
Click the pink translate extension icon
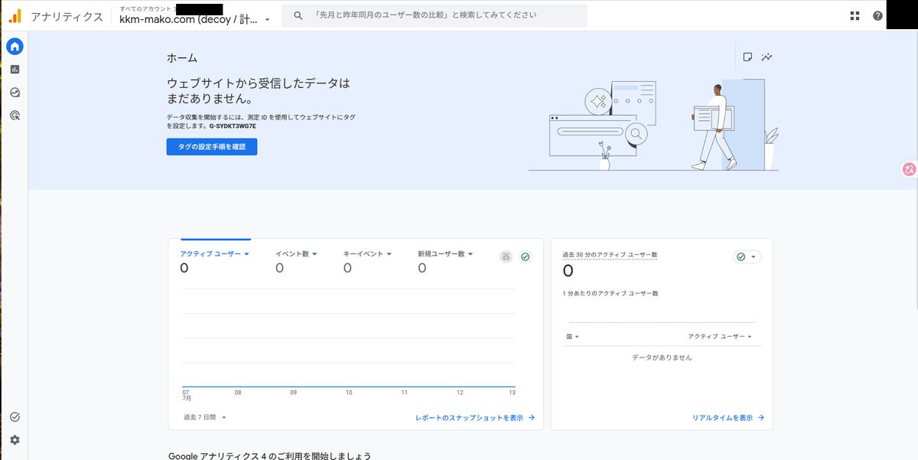point(910,170)
